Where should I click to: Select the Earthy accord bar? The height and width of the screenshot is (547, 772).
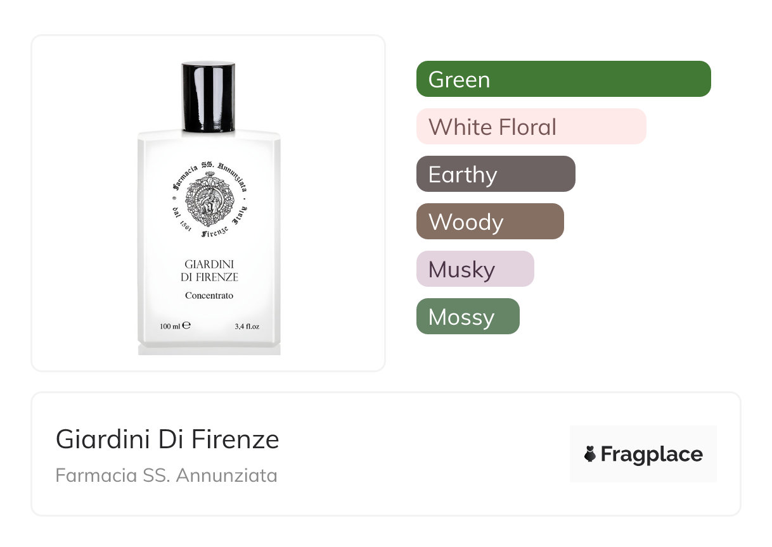pos(496,174)
